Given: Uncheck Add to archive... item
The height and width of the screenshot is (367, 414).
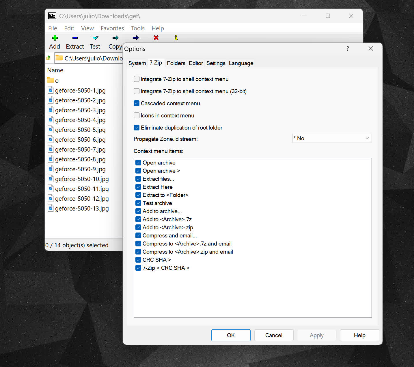Looking at the screenshot, I should (x=138, y=211).
